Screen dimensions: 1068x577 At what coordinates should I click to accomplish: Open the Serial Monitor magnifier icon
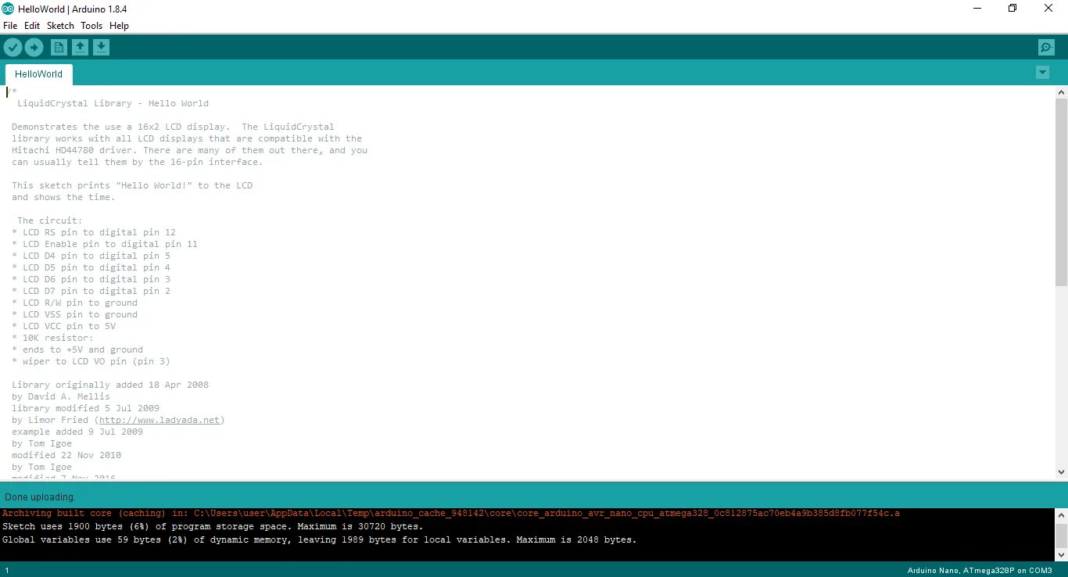(x=1046, y=48)
